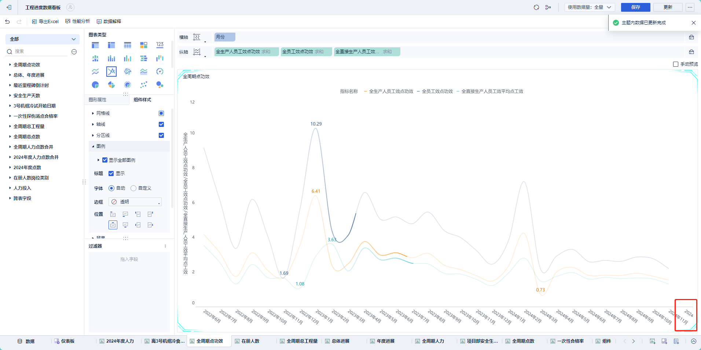Select the 自动 font radio button
The height and width of the screenshot is (350, 701).
[x=111, y=188]
